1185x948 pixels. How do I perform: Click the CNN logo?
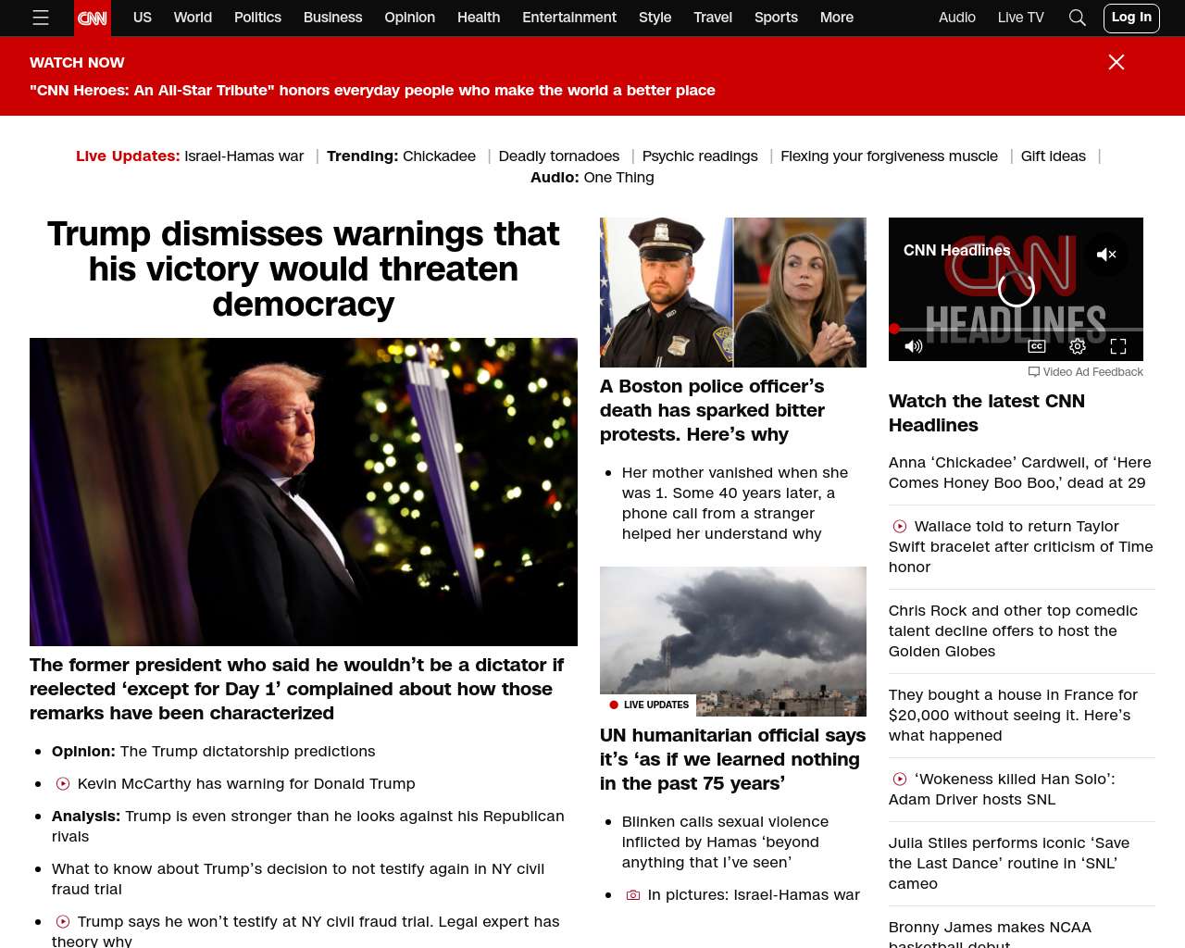(x=93, y=18)
